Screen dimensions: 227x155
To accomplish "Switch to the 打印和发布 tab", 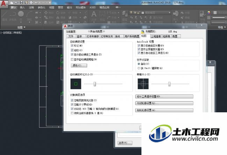I will pos(107,36).
